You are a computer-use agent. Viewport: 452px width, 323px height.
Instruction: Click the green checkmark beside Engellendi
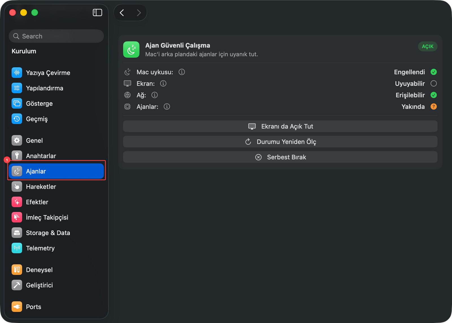tap(434, 72)
